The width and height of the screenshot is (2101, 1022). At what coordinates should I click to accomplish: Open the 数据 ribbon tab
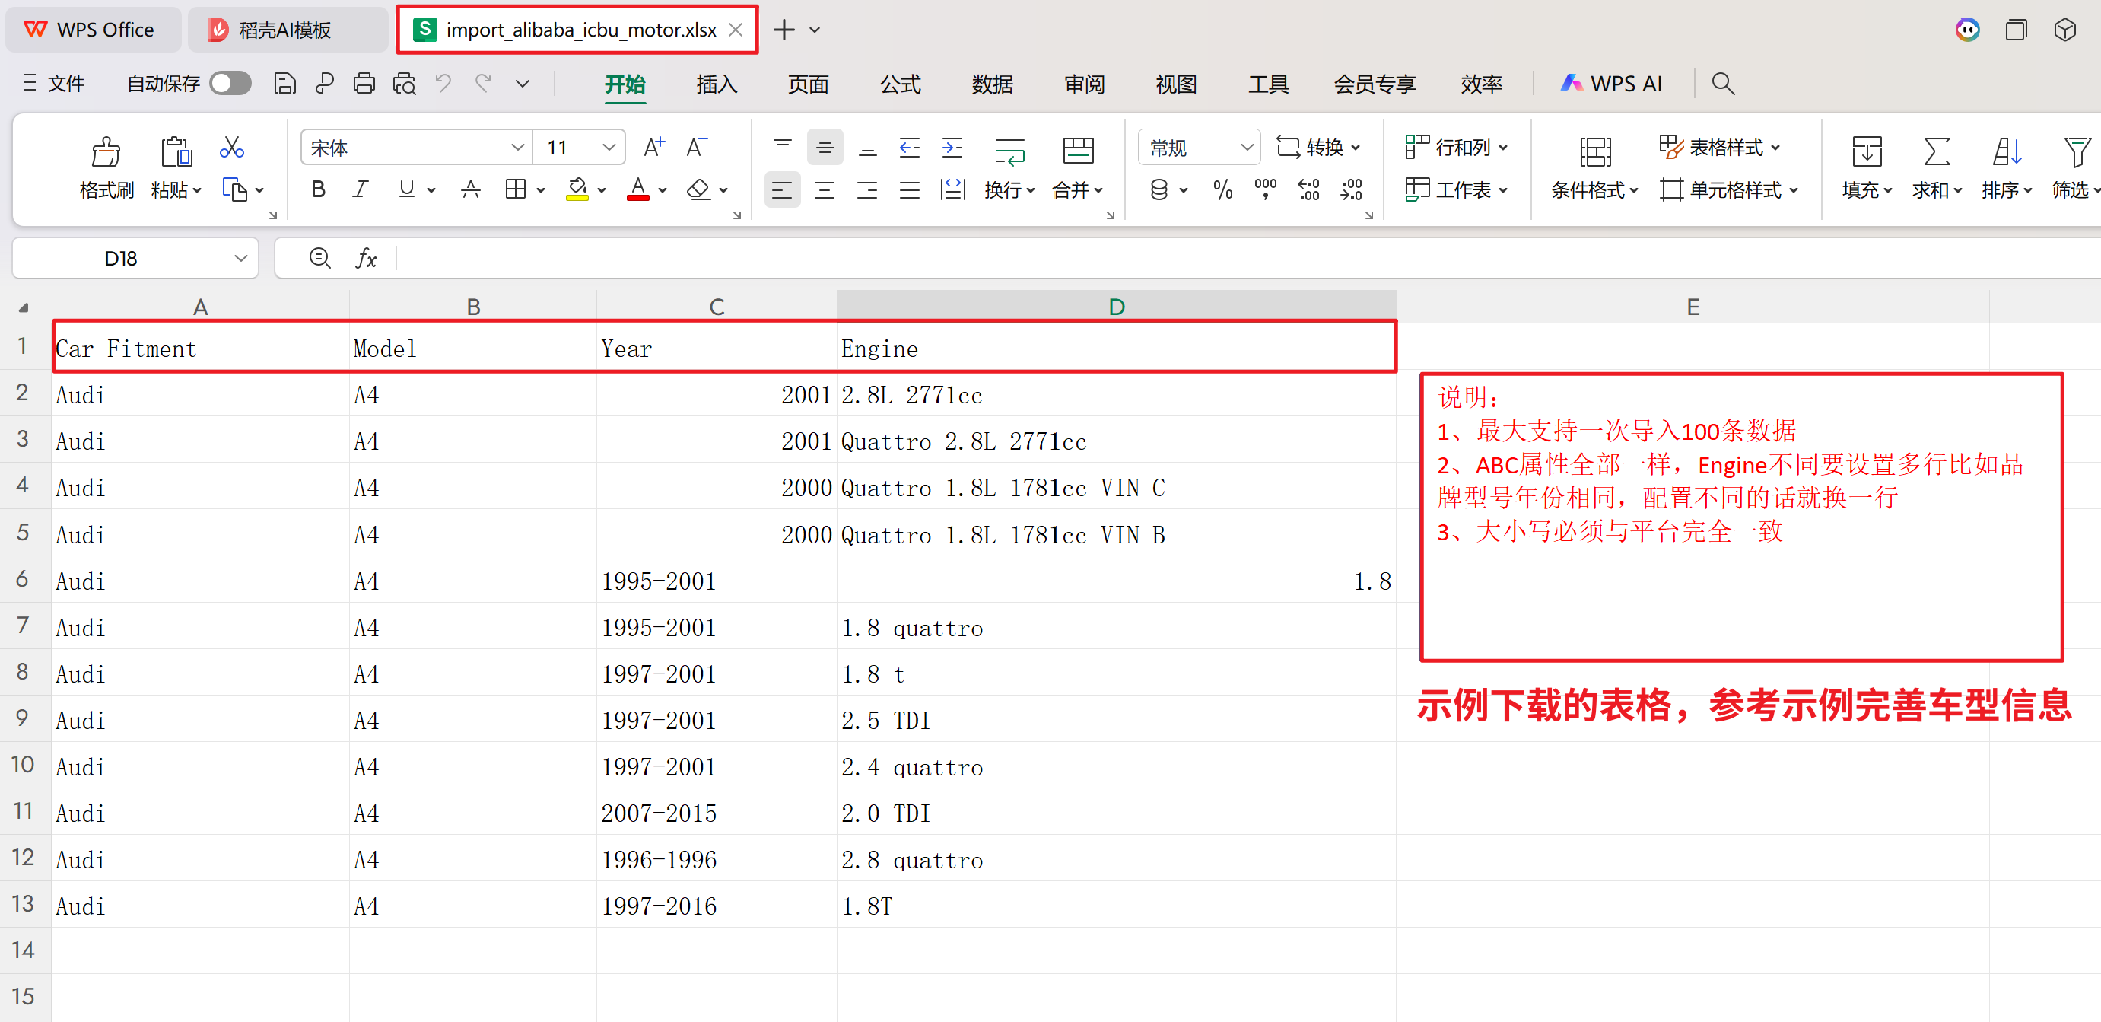(x=992, y=84)
